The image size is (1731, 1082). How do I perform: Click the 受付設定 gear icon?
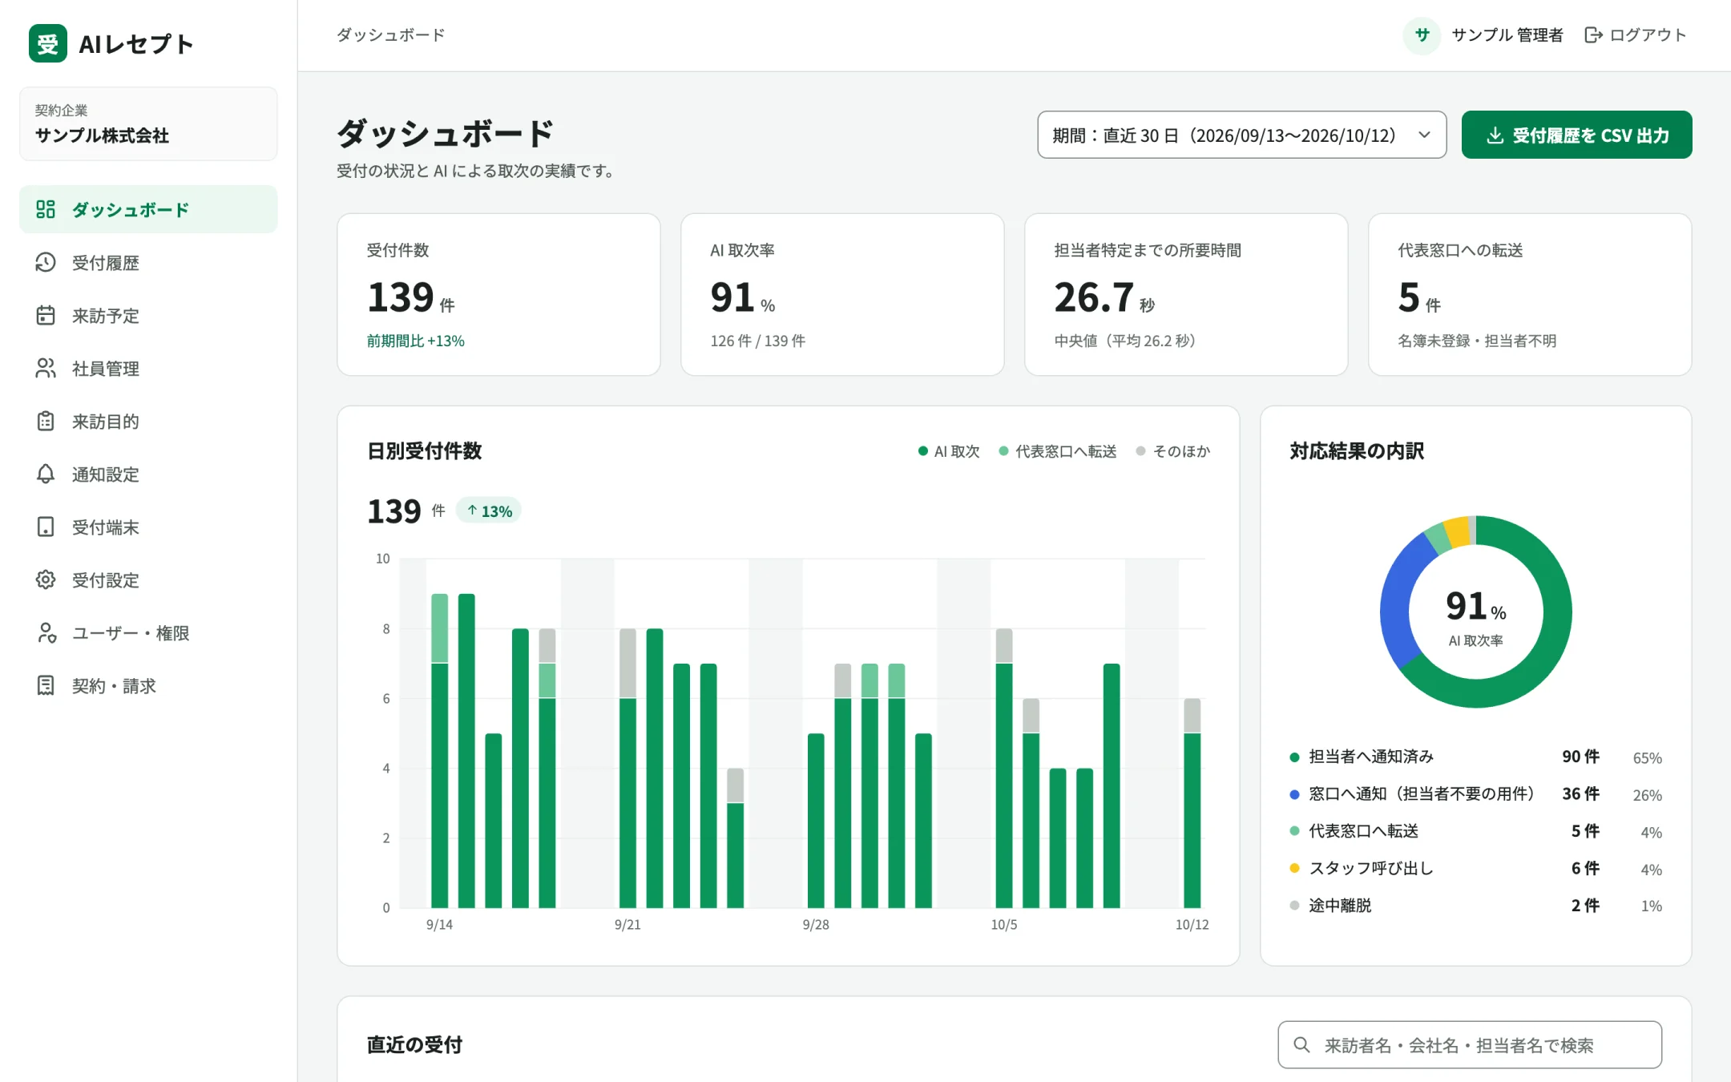click(46, 579)
